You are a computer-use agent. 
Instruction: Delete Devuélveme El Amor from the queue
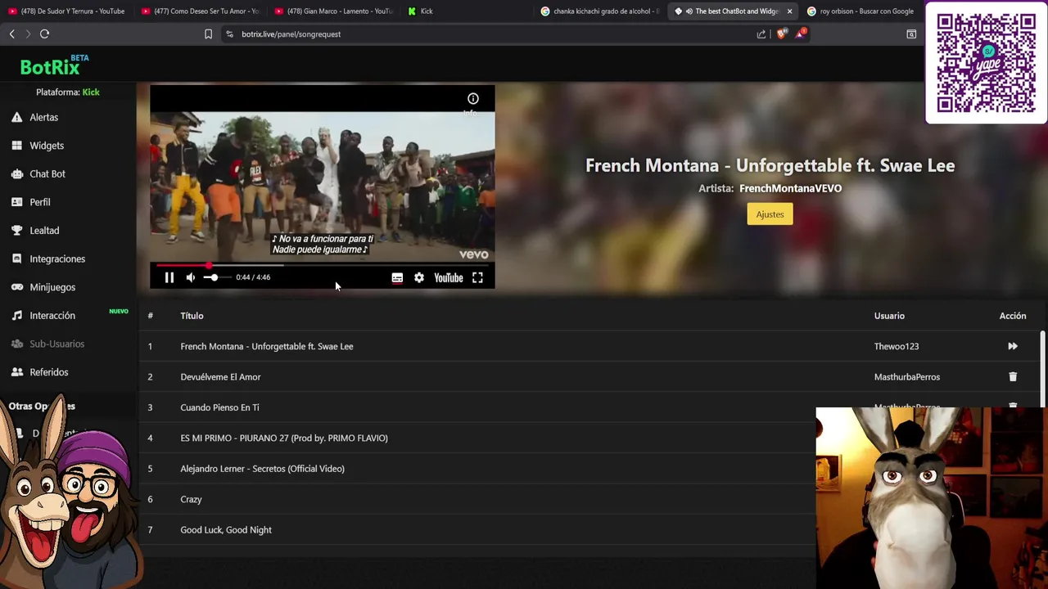pyautogui.click(x=1013, y=377)
